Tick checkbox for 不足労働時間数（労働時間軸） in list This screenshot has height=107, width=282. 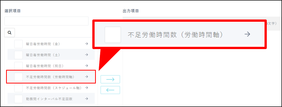[19, 77]
